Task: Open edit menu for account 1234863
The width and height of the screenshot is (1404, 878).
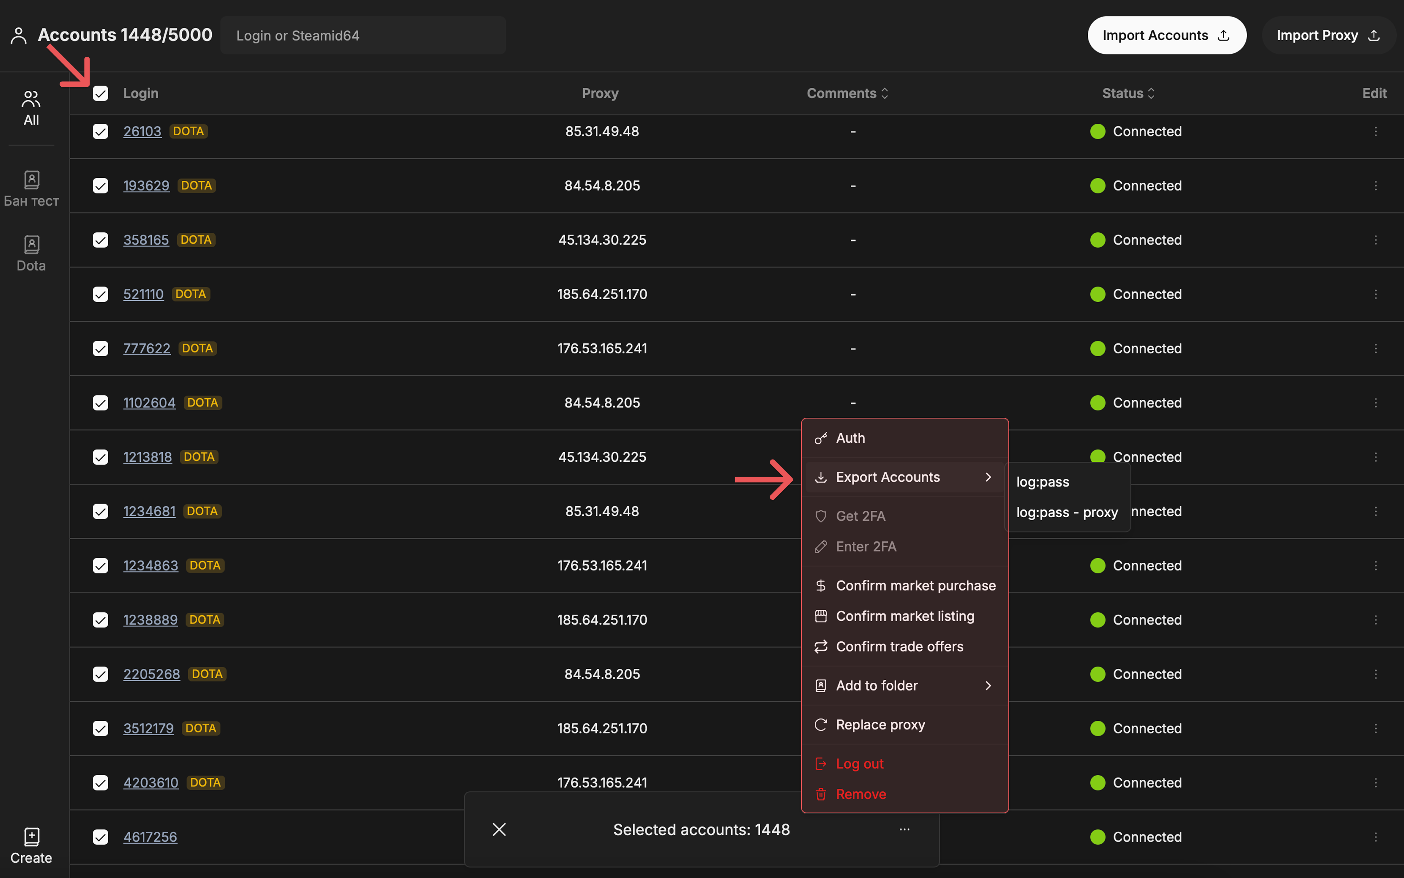Action: click(1375, 566)
